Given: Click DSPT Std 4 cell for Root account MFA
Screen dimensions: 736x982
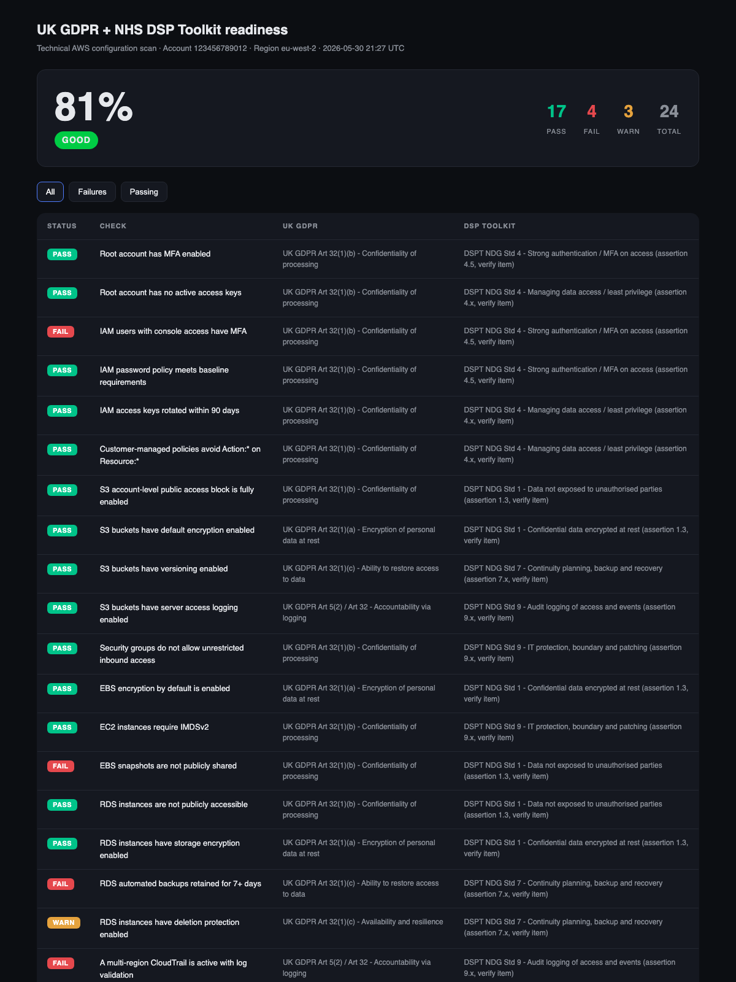Looking at the screenshot, I should 575,258.
